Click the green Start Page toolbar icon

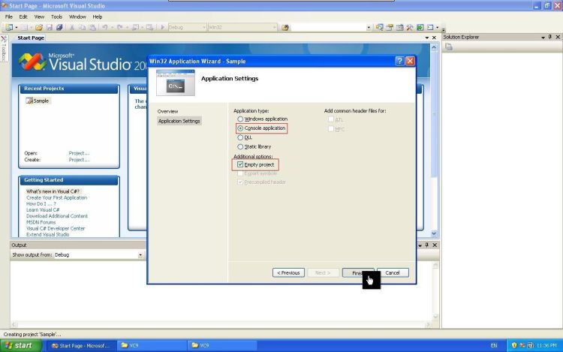click(420, 27)
